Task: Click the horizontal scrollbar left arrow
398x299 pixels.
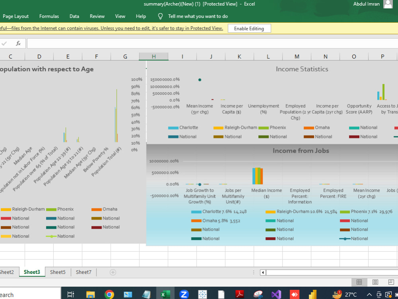Action: (263, 272)
